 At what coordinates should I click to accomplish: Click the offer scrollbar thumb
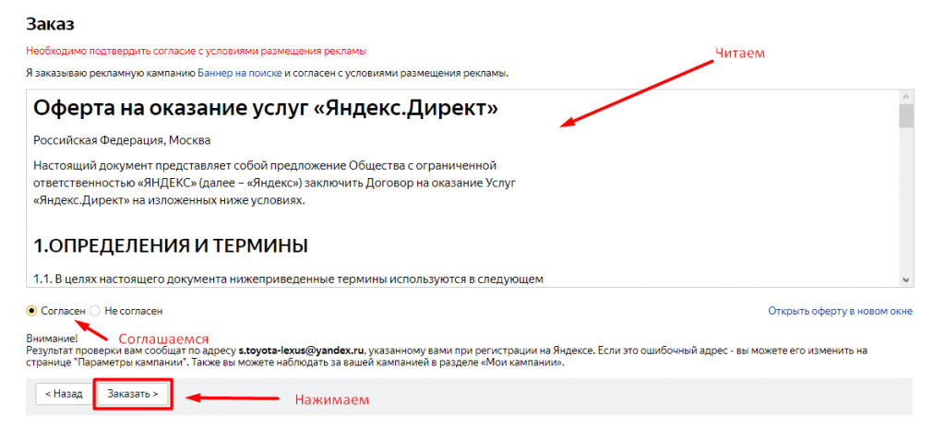coord(906,115)
